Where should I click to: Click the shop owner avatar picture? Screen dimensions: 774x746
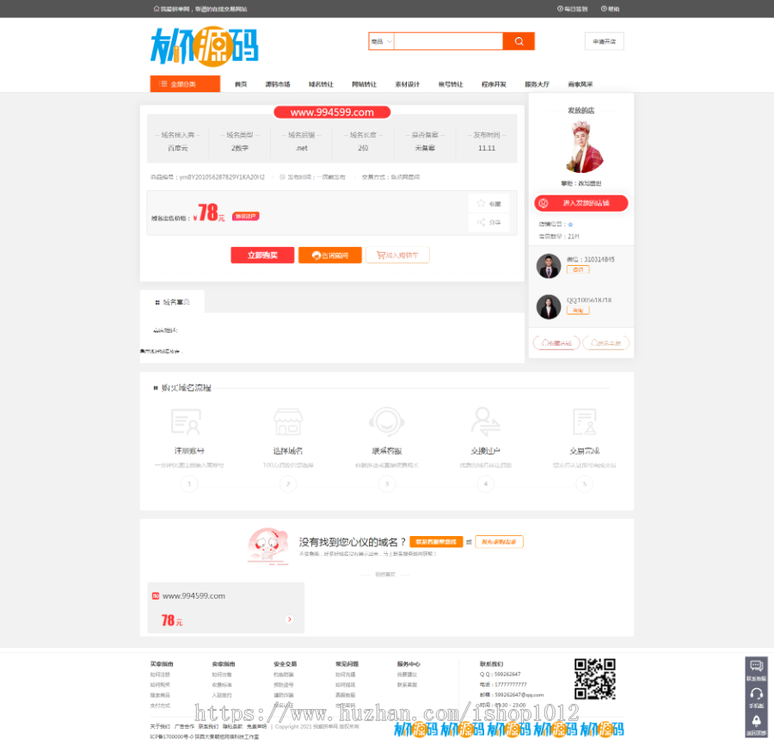click(x=583, y=148)
